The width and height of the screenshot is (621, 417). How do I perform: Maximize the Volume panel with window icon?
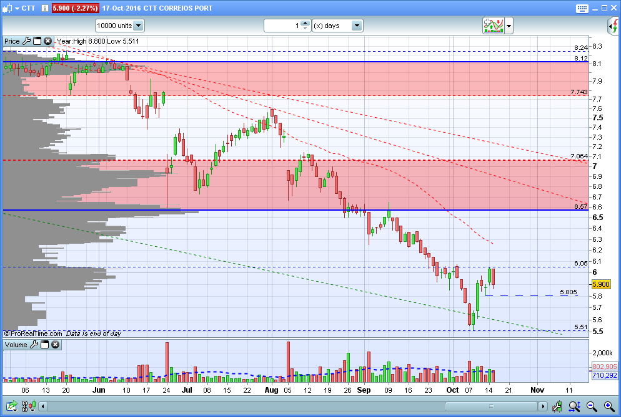pyautogui.click(x=45, y=345)
